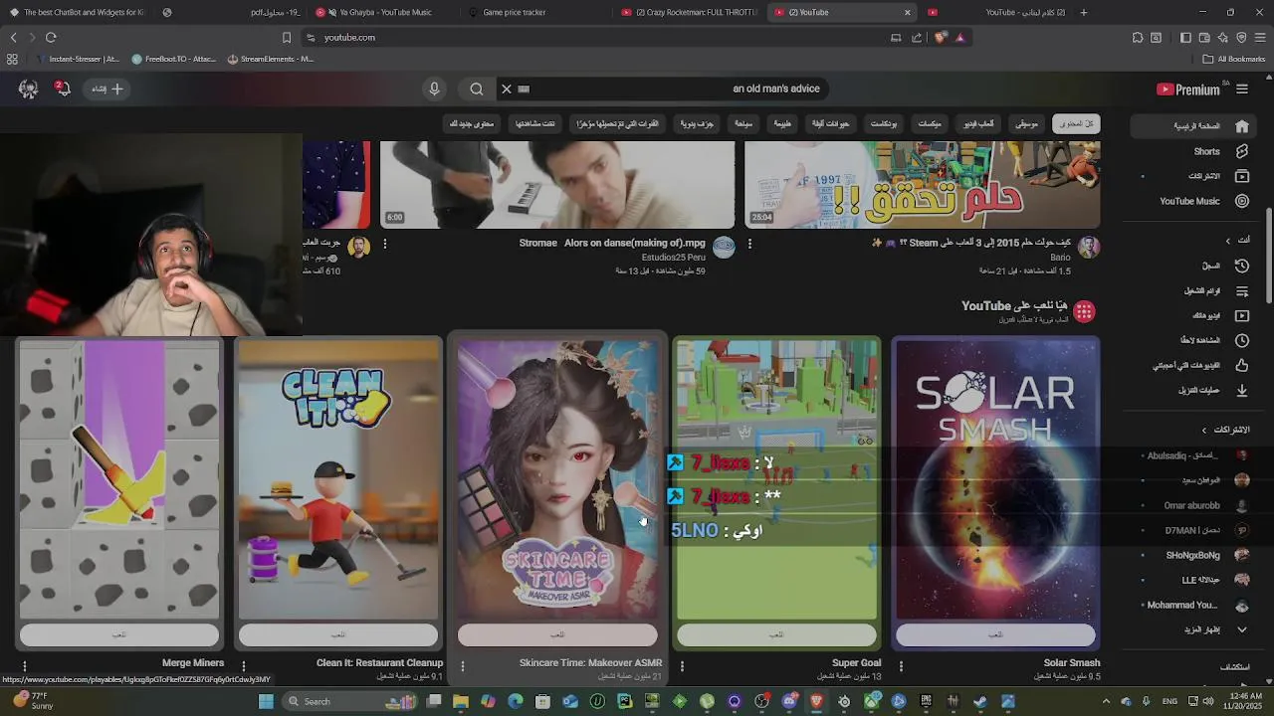Run search with the magnifier button

click(x=477, y=89)
